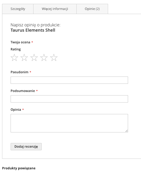Screen dimensions: 141x184
Task: Click the Twoja ocena label
Action: [20, 42]
